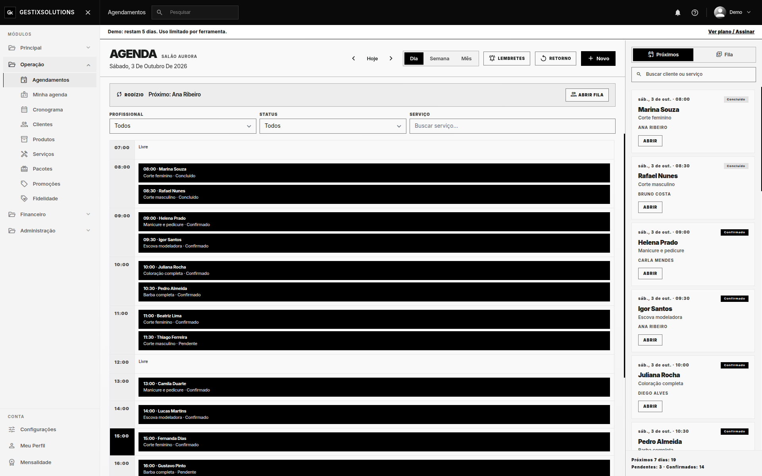This screenshot has width=762, height=476.
Task: Expand the Principal module
Action: click(x=50, y=48)
